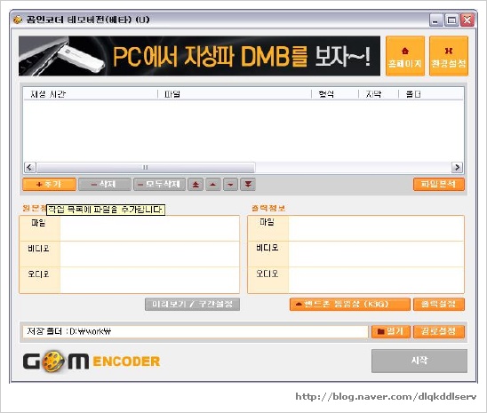Image resolution: width=487 pixels, height=413 pixels.
Task: Open the 환경설정 settings button
Action: pyautogui.click(x=449, y=56)
